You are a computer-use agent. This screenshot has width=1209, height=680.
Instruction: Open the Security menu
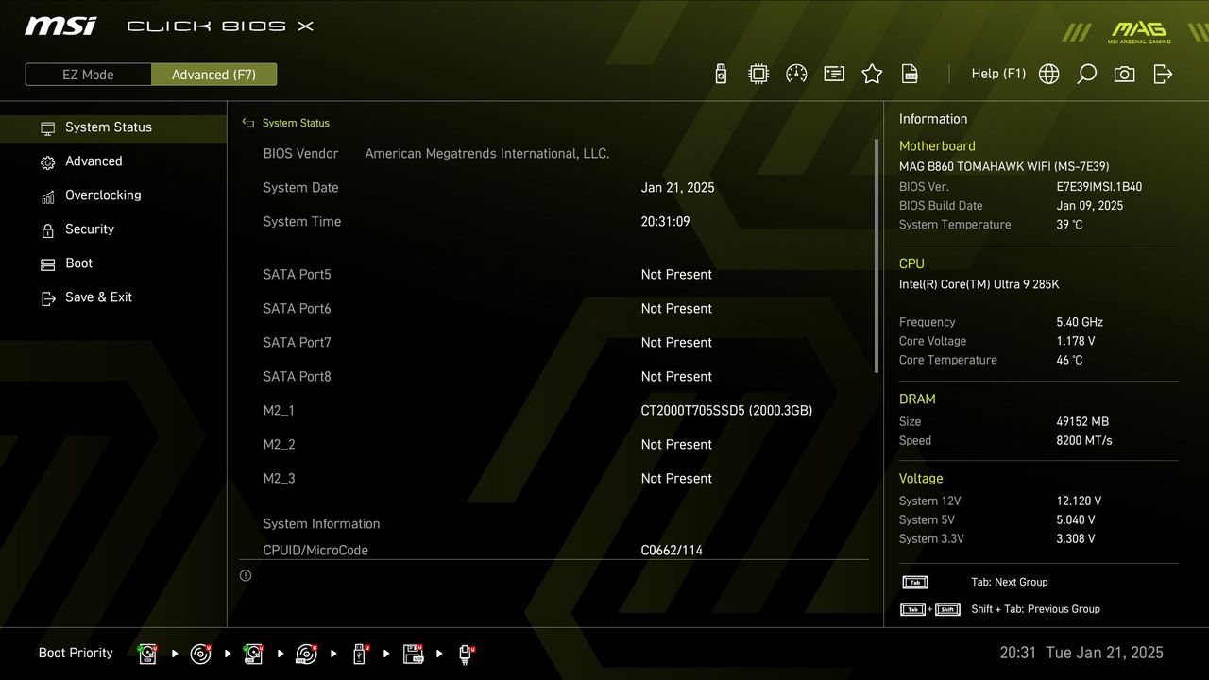(x=113, y=229)
